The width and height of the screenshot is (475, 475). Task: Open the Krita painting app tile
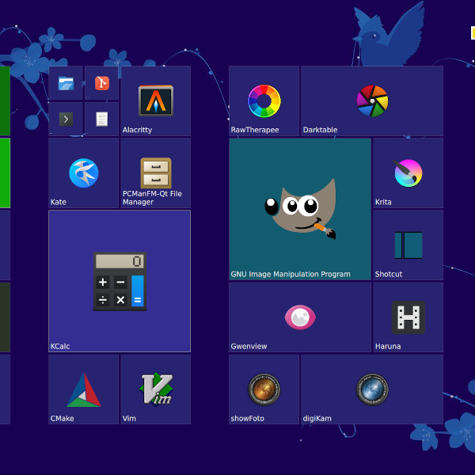pyautogui.click(x=408, y=173)
